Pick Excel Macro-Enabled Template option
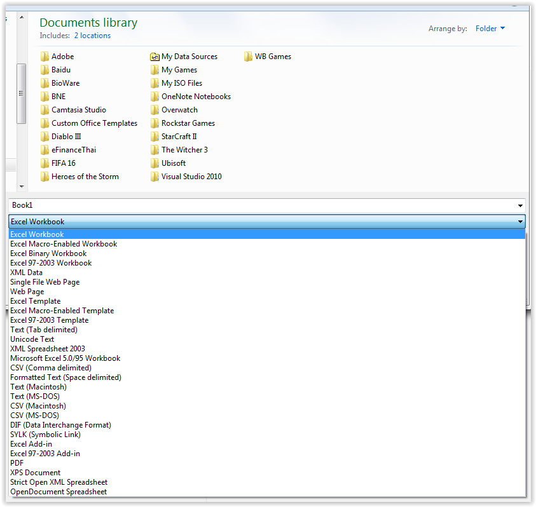This screenshot has height=507, width=536. point(266,311)
